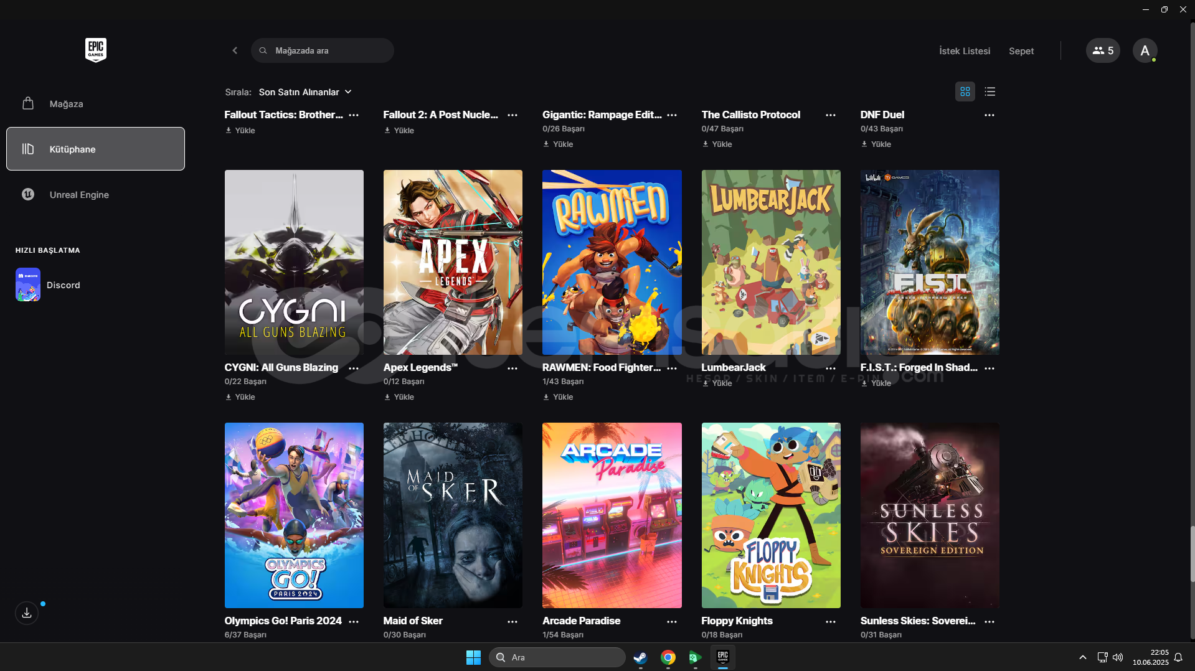Open the Windows Start menu
This screenshot has width=1195, height=671.
pyautogui.click(x=473, y=657)
